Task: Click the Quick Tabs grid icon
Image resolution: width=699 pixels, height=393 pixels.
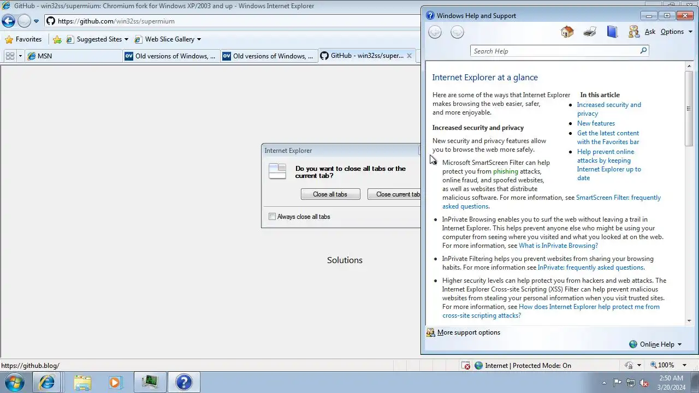Action: [x=10, y=56]
